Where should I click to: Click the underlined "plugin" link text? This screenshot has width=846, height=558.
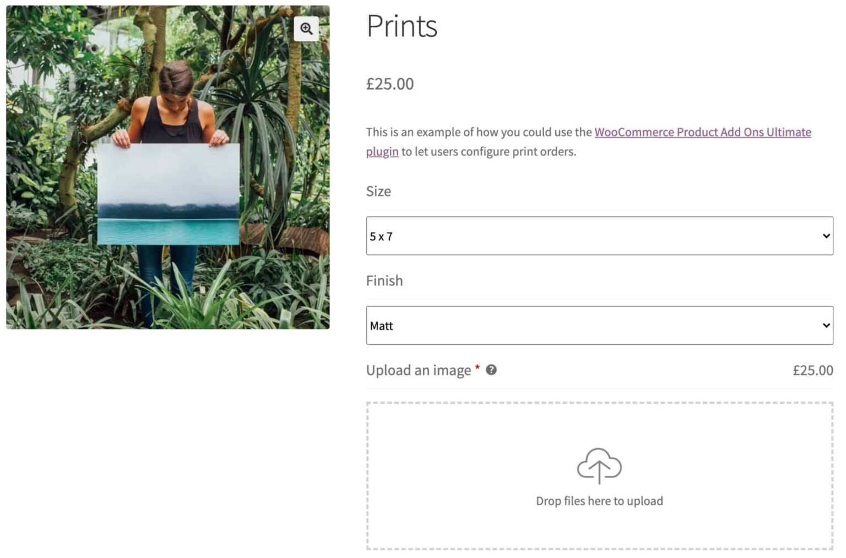tap(382, 151)
